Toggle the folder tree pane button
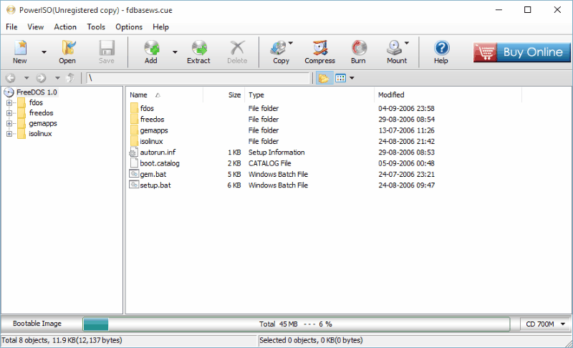The height and width of the screenshot is (348, 573). pyautogui.click(x=324, y=78)
